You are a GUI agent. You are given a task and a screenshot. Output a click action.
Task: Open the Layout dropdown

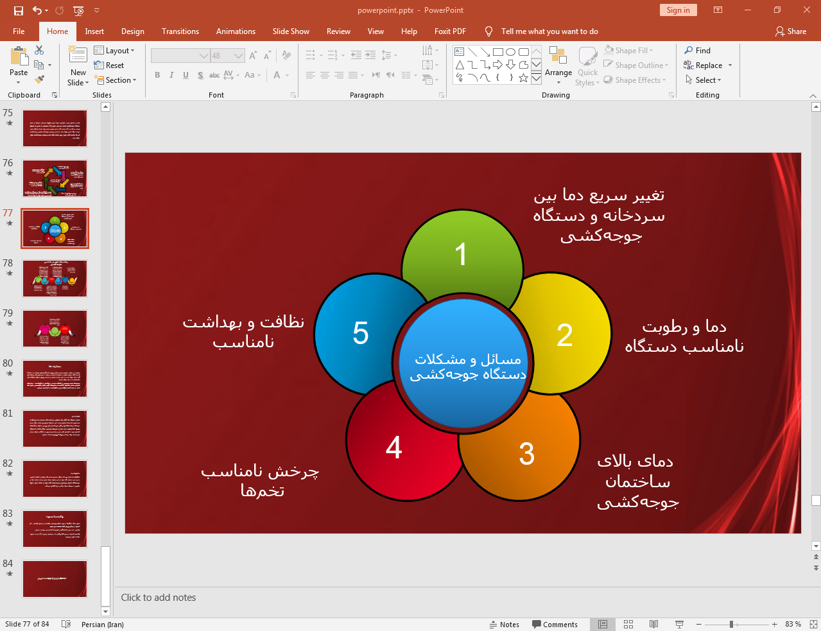coord(114,50)
